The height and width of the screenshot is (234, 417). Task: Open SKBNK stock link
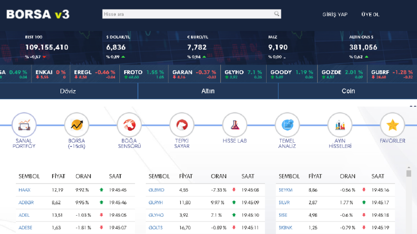tap(286, 228)
